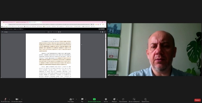Viewport: 202px width, 103px height.
Task: Open PDF viewer more actions menu
Action: pyautogui.click(x=104, y=32)
